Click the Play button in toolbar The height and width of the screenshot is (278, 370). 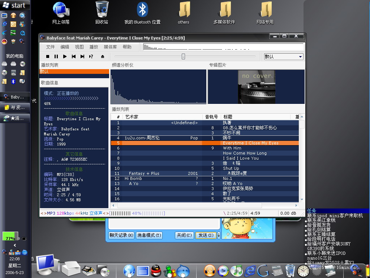pos(65,56)
